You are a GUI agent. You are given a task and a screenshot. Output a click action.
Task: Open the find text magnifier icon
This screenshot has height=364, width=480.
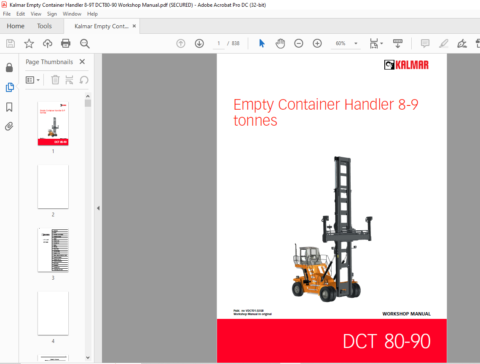[x=85, y=43]
